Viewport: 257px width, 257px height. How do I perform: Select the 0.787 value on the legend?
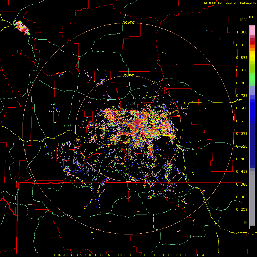[x=242, y=83]
